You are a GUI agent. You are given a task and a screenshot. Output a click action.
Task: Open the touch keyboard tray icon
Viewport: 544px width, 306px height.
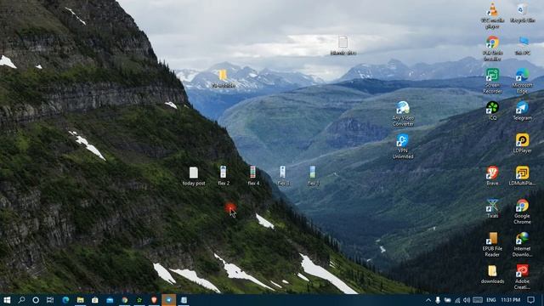pyautogui.click(x=478, y=300)
